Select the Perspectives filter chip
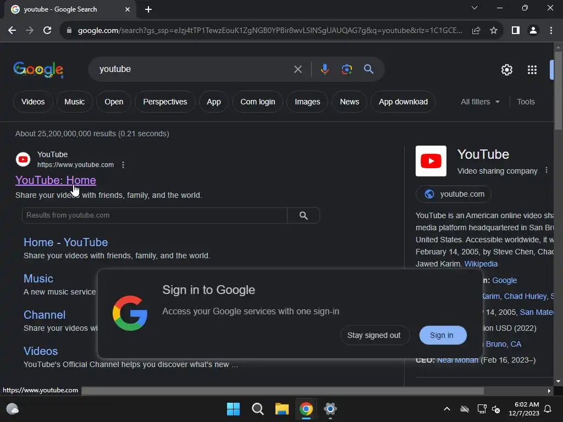This screenshot has width=563, height=422. tap(165, 102)
